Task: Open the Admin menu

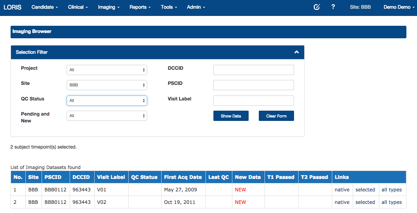Action: (x=196, y=7)
